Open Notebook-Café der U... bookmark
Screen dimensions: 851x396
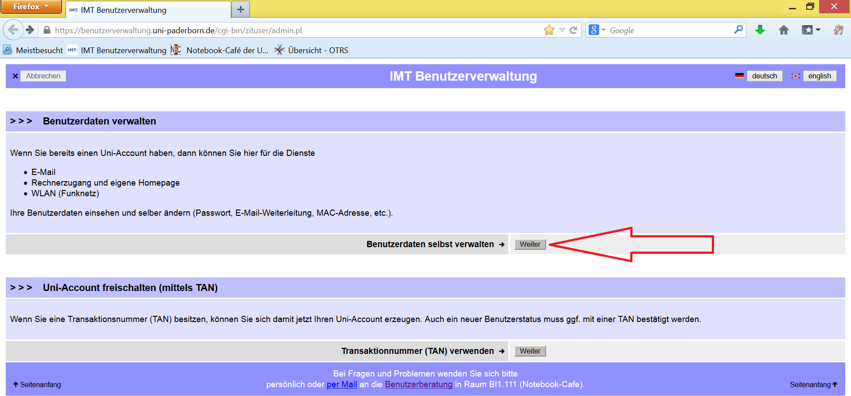click(219, 50)
